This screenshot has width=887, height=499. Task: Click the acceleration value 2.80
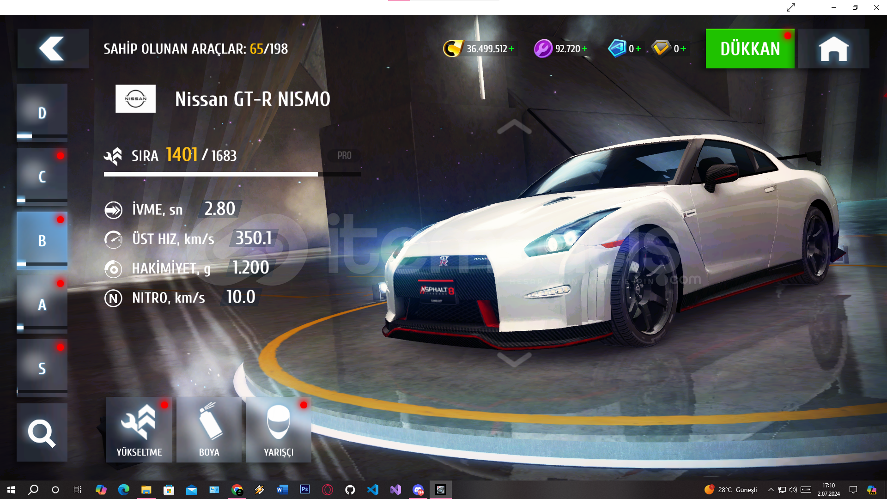click(220, 209)
